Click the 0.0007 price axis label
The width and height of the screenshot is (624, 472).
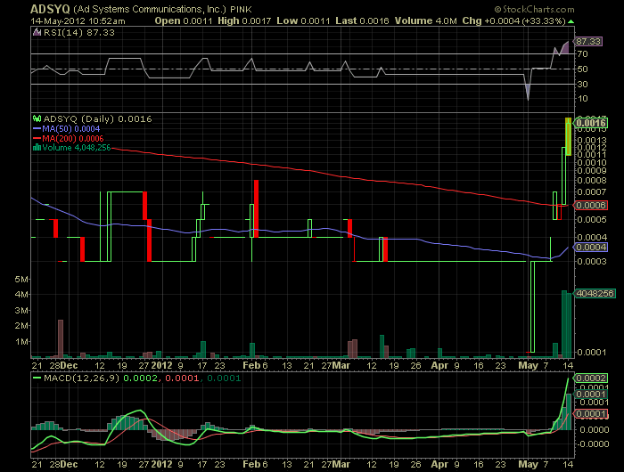point(592,192)
